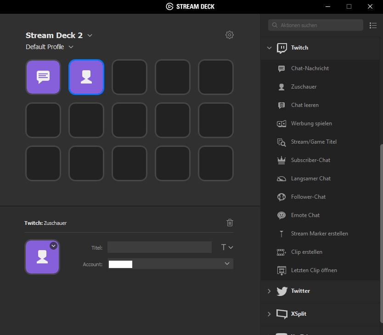Screen dimensions: 383x335
Task: Click the Werbung spielen action icon
Action: click(282, 123)
